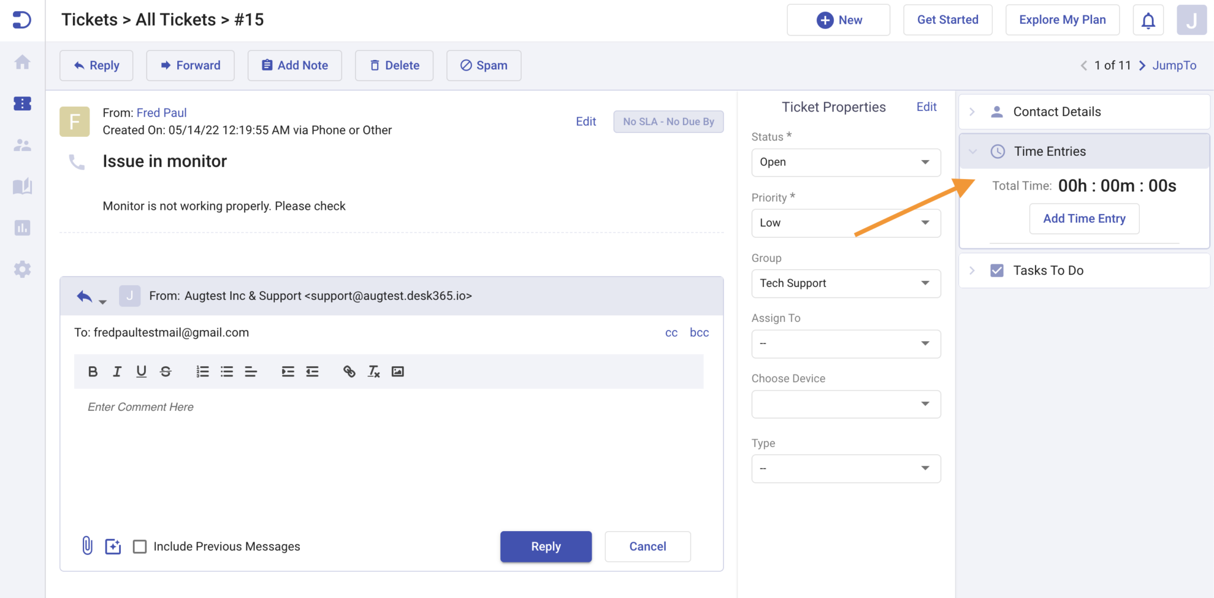The width and height of the screenshot is (1214, 598).
Task: Toggle the Tasks To Do checkbox
Action: tap(997, 270)
